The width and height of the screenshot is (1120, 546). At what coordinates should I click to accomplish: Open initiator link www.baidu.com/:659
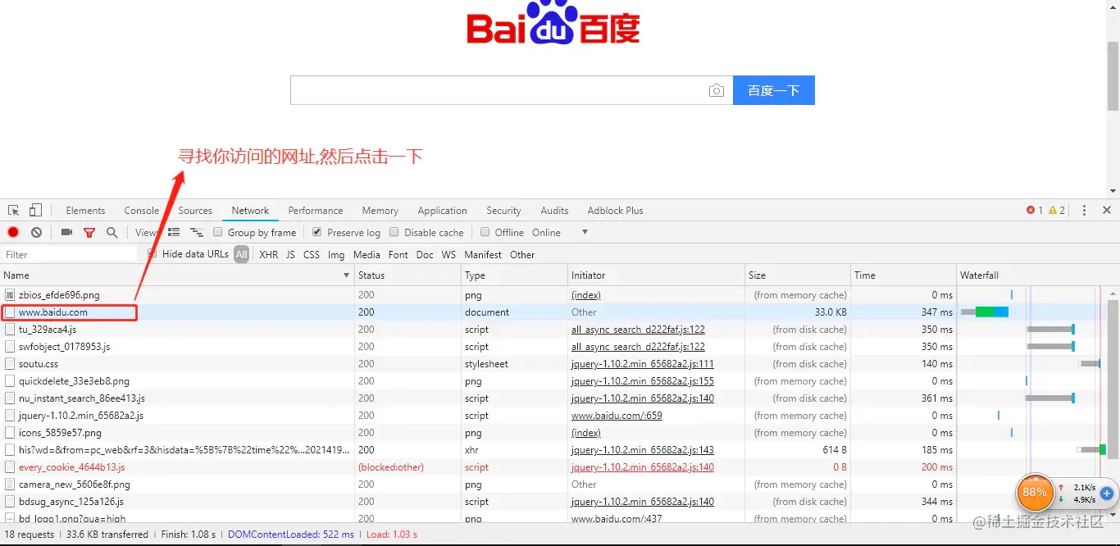coord(617,416)
